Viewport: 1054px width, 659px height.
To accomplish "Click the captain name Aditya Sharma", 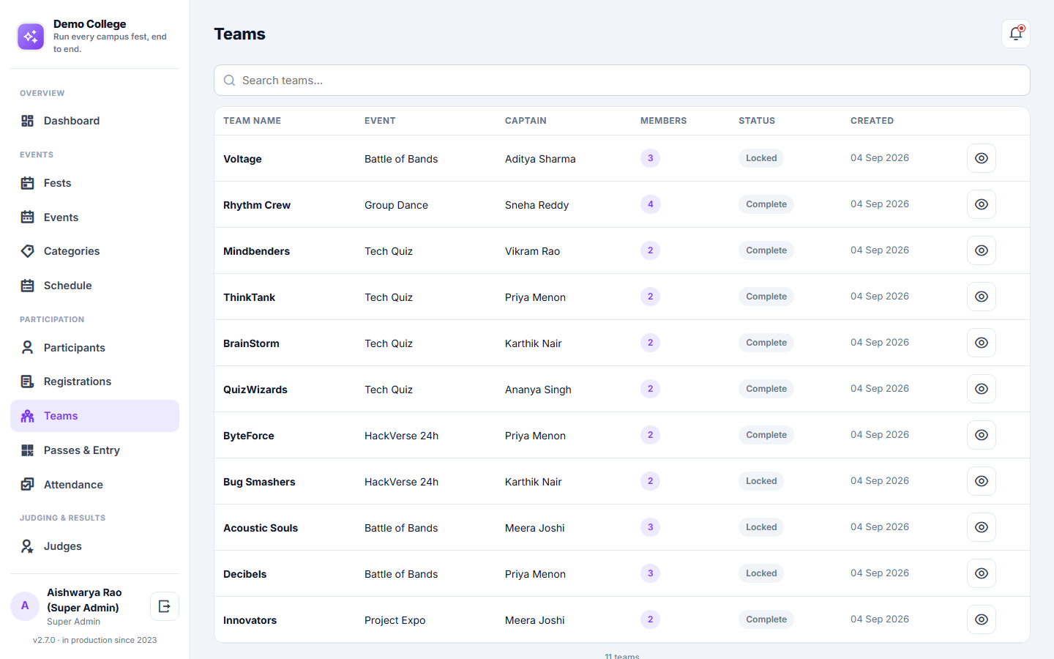I will 540,159.
